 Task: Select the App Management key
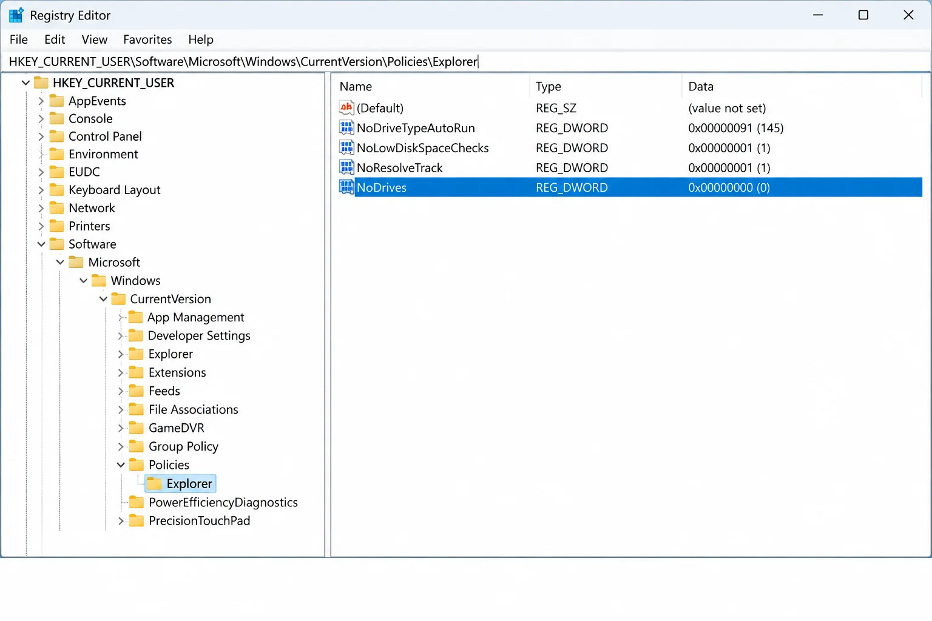[x=195, y=317]
